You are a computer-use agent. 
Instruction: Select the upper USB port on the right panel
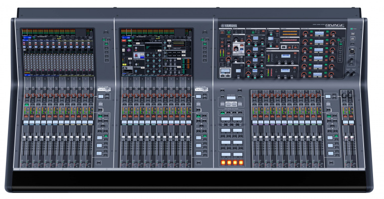click(x=353, y=35)
